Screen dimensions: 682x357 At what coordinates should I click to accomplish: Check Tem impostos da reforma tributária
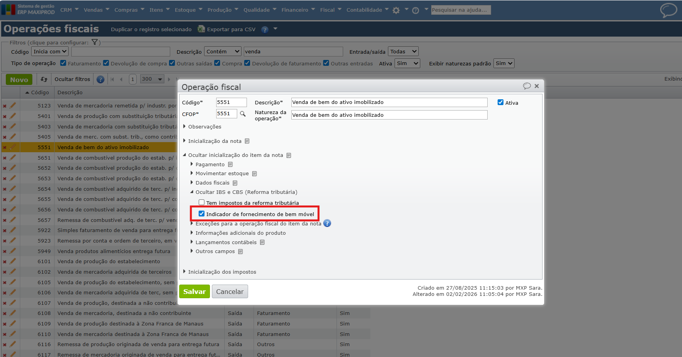(201, 202)
